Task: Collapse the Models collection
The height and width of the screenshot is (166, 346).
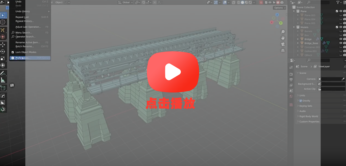Action: click(x=294, y=27)
